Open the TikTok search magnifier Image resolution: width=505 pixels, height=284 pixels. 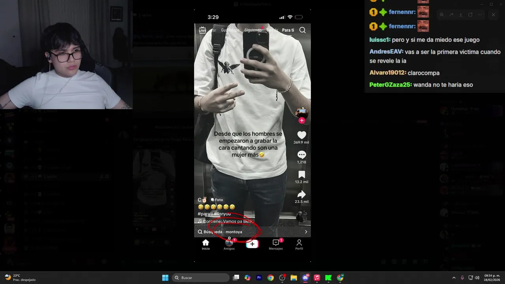pos(303,30)
